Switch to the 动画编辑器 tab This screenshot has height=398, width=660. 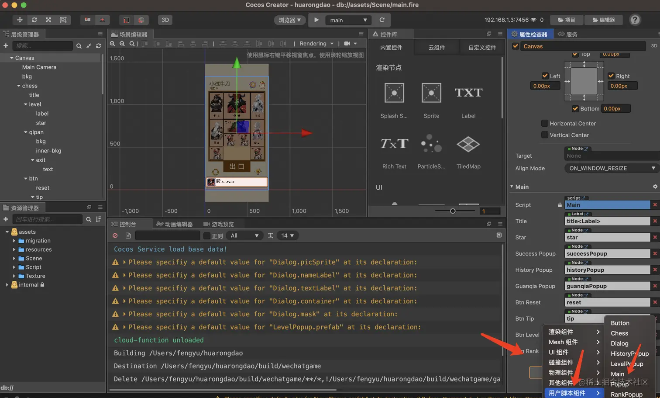coord(175,224)
